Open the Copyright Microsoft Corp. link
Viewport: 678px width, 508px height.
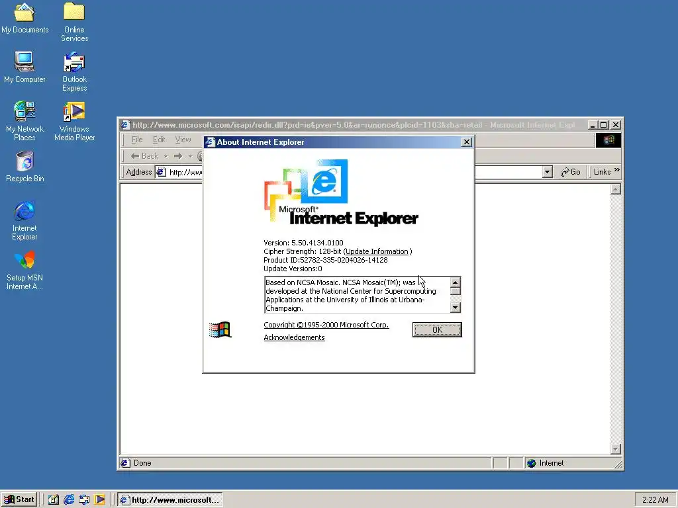pos(326,325)
